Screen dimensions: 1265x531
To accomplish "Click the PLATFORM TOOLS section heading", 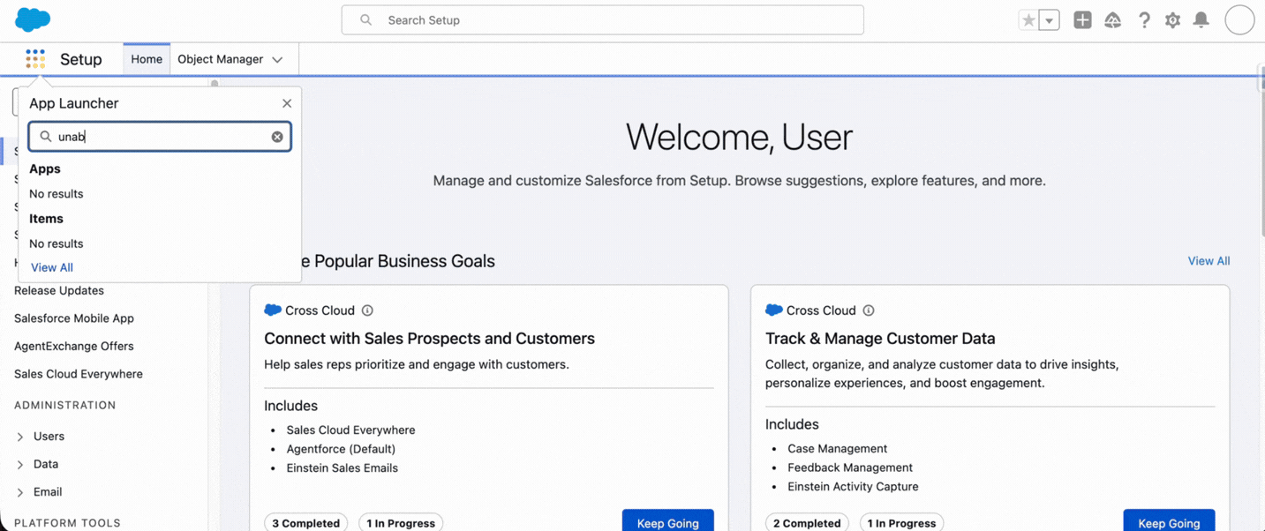I will 67,523.
